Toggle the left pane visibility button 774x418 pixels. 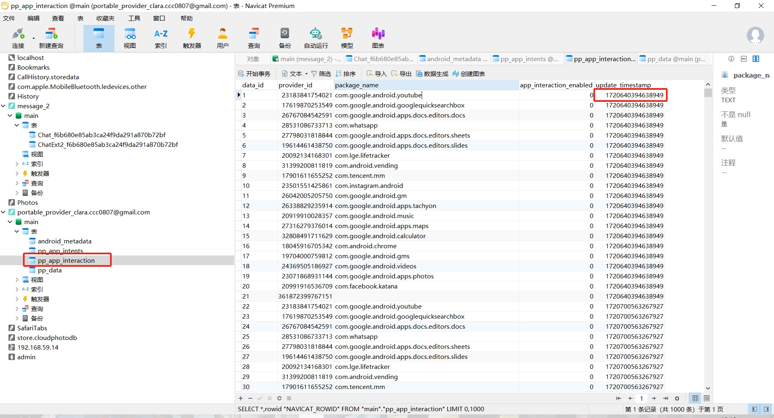(754, 409)
